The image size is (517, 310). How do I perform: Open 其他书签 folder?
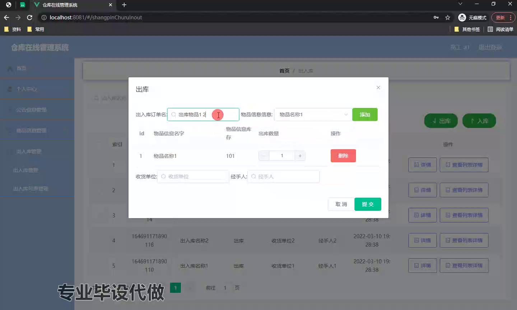pyautogui.click(x=467, y=29)
